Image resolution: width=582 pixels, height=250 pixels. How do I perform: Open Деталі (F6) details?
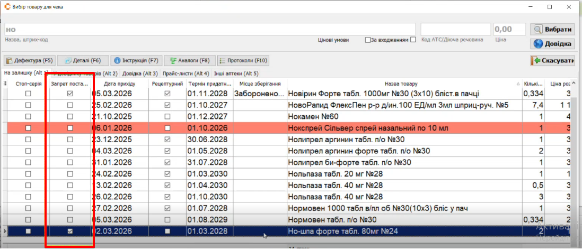pyautogui.click(x=83, y=61)
